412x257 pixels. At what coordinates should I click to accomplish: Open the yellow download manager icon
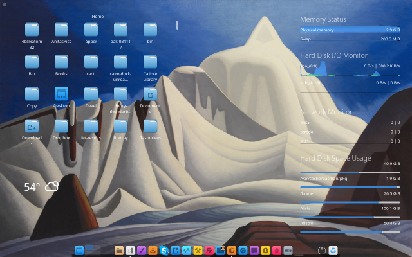[x=266, y=251]
